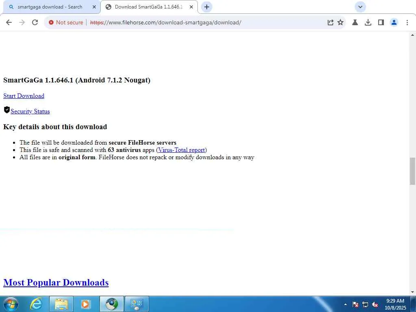This screenshot has width=416, height=312.
Task: Open the Virus-Total report link
Action: 182,150
